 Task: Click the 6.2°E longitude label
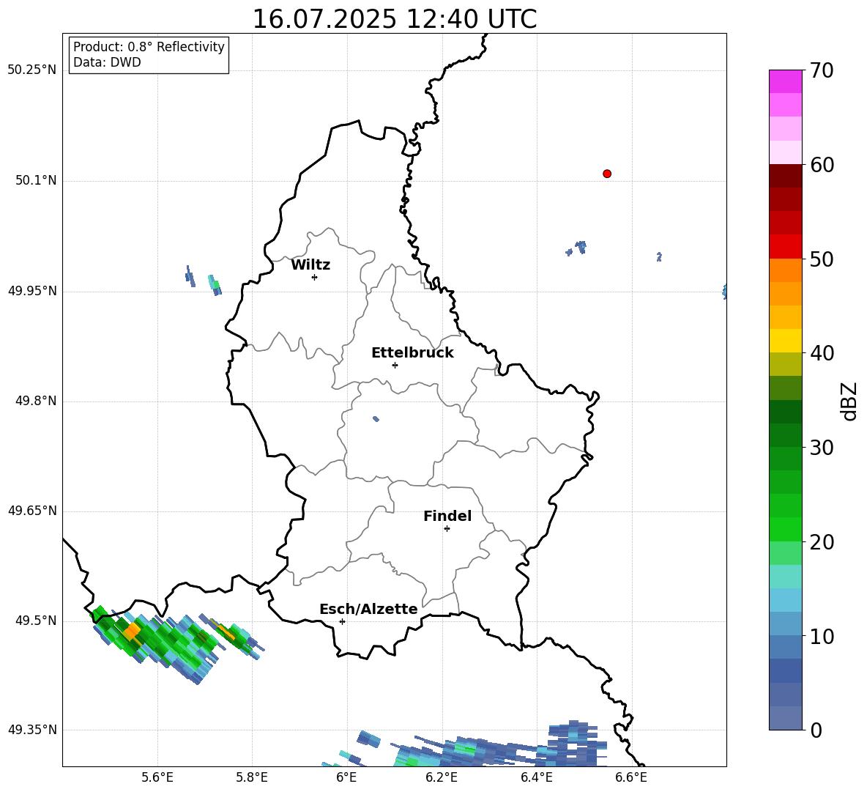442,777
